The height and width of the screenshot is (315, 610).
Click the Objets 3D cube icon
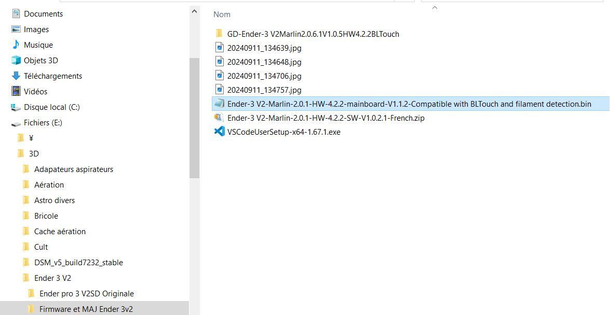tap(16, 60)
